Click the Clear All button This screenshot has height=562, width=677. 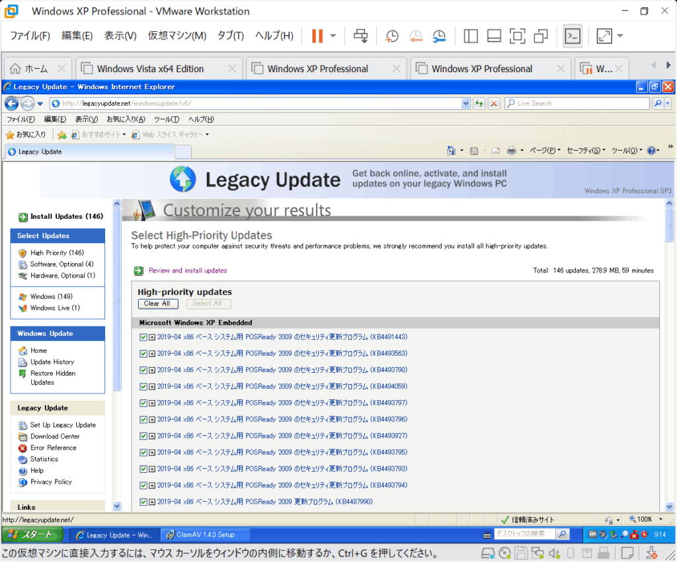pos(157,303)
